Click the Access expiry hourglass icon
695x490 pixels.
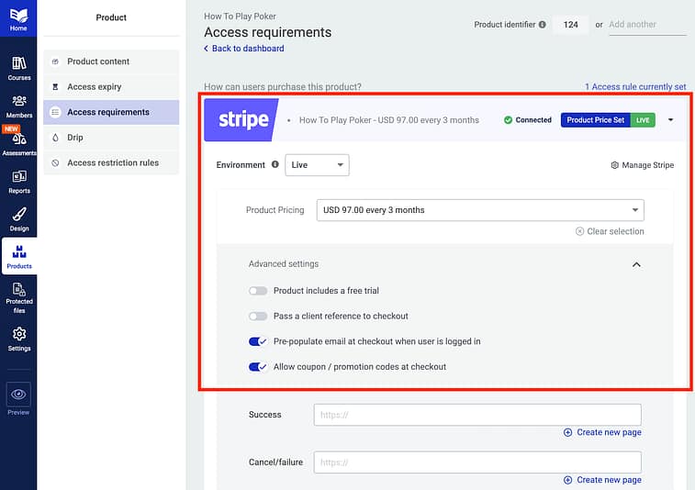pyautogui.click(x=55, y=87)
